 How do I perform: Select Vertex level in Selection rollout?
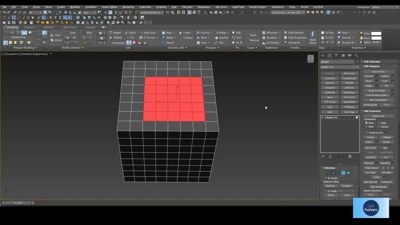[x=328, y=173]
